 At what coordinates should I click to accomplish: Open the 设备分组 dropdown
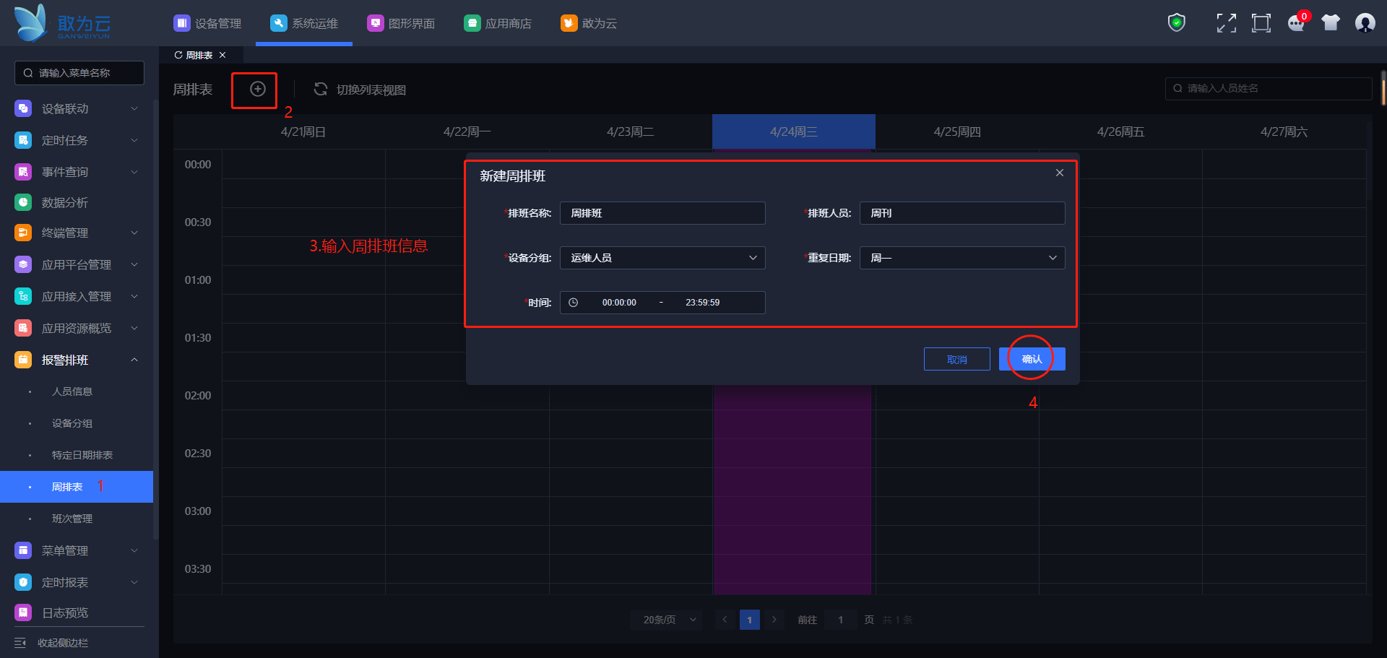coord(662,258)
